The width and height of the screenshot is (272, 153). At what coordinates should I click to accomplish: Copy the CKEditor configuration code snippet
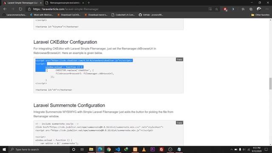click(x=179, y=59)
